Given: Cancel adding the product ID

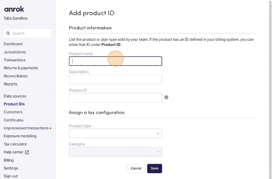Looking at the screenshot, I should click(x=136, y=168).
